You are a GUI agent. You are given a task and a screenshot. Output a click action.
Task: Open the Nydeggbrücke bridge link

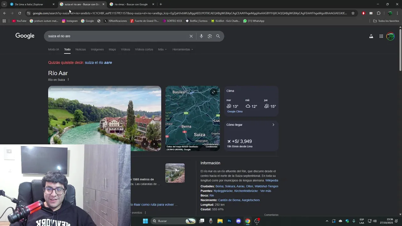(x=223, y=191)
